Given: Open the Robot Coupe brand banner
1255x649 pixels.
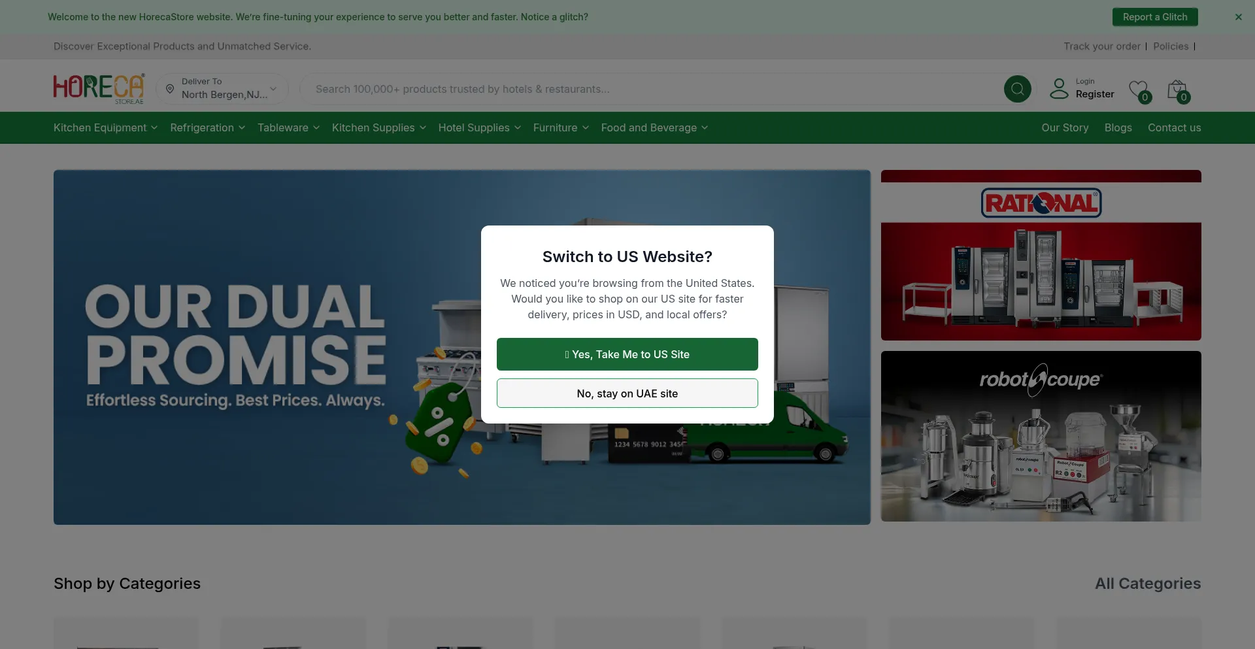Looking at the screenshot, I should (1041, 436).
